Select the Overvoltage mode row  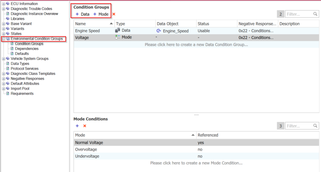click(x=196, y=149)
